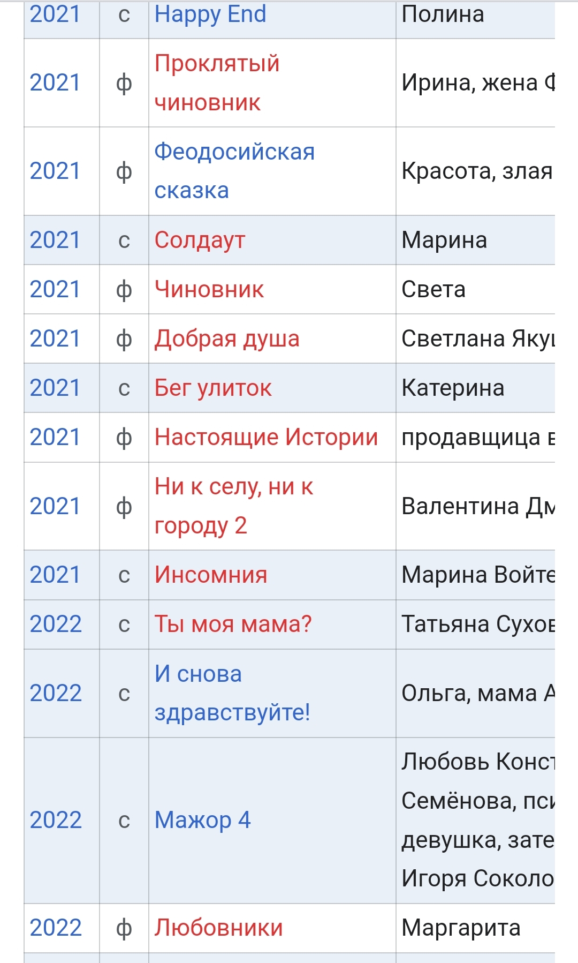The height and width of the screenshot is (963, 578).
Task: Open the Мажор 4 article link
Action: [202, 820]
